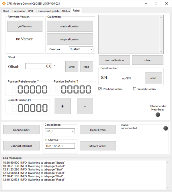The width and height of the screenshot is (172, 192).
Task: Go to the Status tab
Action: [x=66, y=11]
